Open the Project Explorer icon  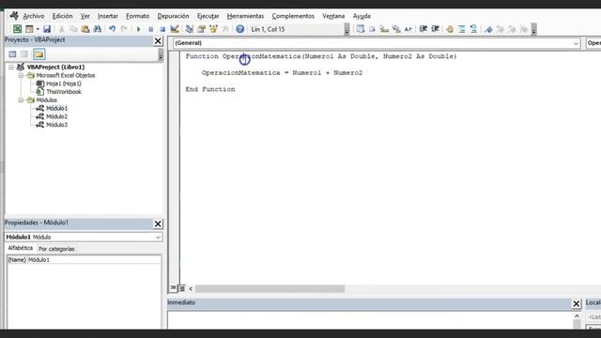[190, 29]
